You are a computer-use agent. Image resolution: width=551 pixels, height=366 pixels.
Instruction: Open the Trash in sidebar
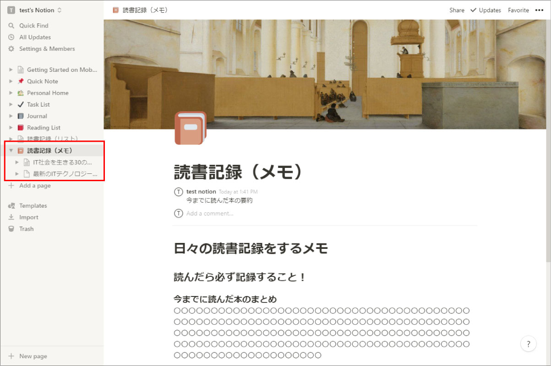click(x=26, y=229)
